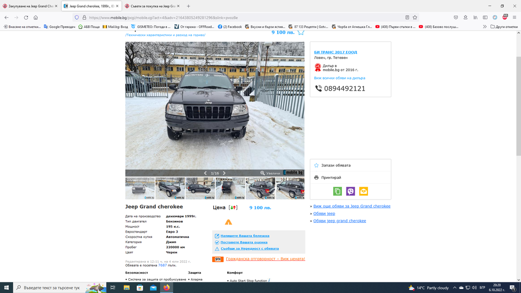
Task: Click Запази обявата to save the listing
Action: (336, 165)
